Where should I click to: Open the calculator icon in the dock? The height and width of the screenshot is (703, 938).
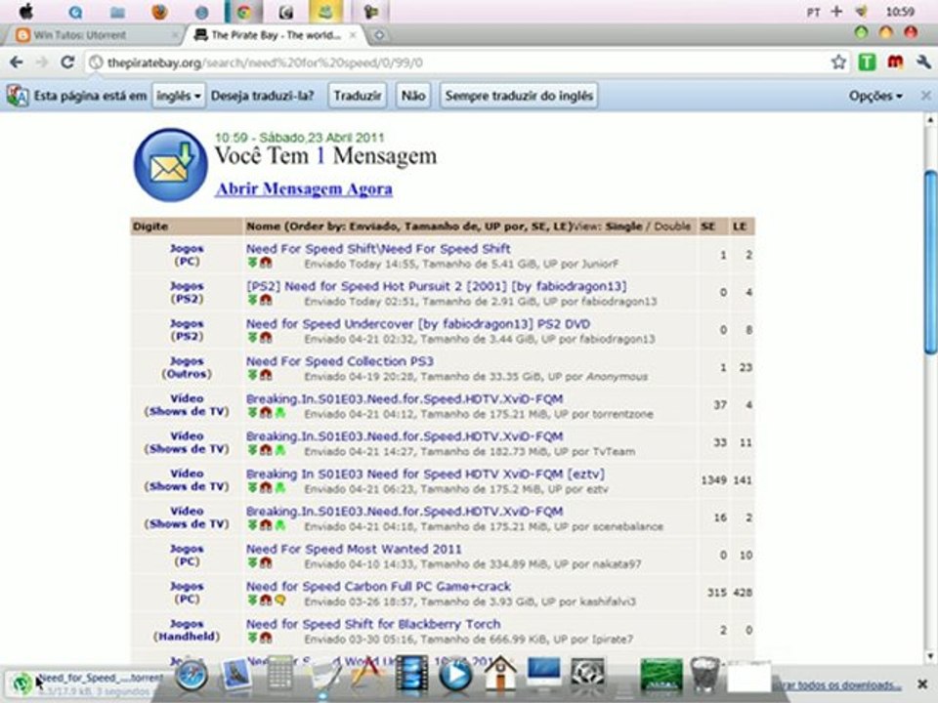(x=280, y=675)
